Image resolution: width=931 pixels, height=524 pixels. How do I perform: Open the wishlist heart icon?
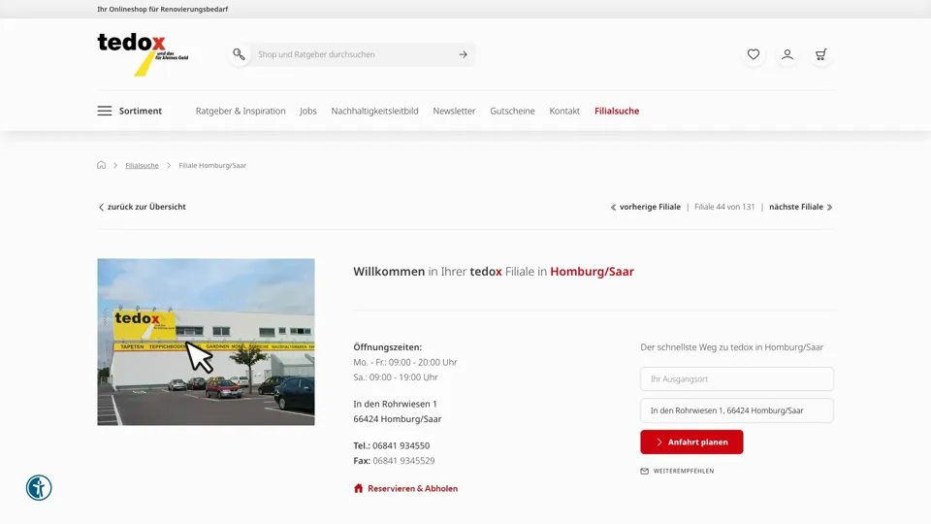pyautogui.click(x=754, y=54)
